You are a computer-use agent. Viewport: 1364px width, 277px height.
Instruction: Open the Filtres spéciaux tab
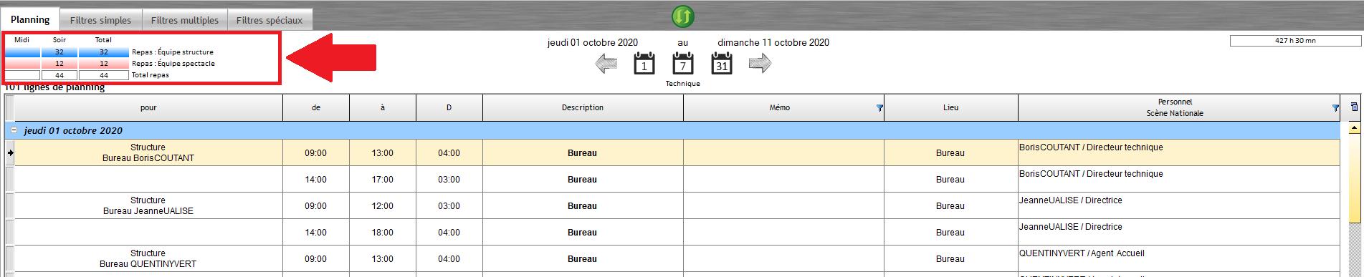[x=270, y=20]
